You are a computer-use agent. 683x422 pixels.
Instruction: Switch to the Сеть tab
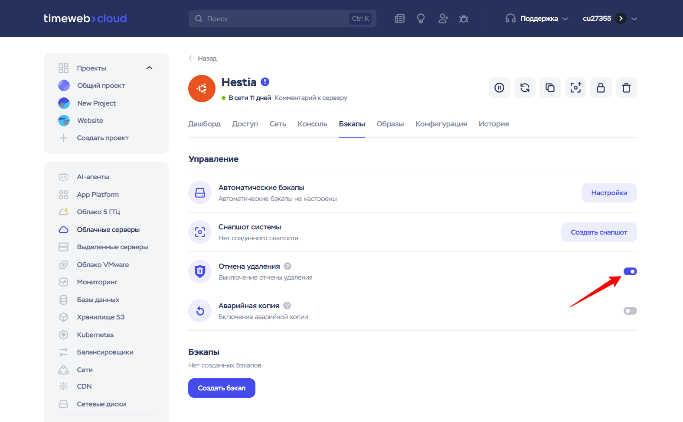coord(278,124)
